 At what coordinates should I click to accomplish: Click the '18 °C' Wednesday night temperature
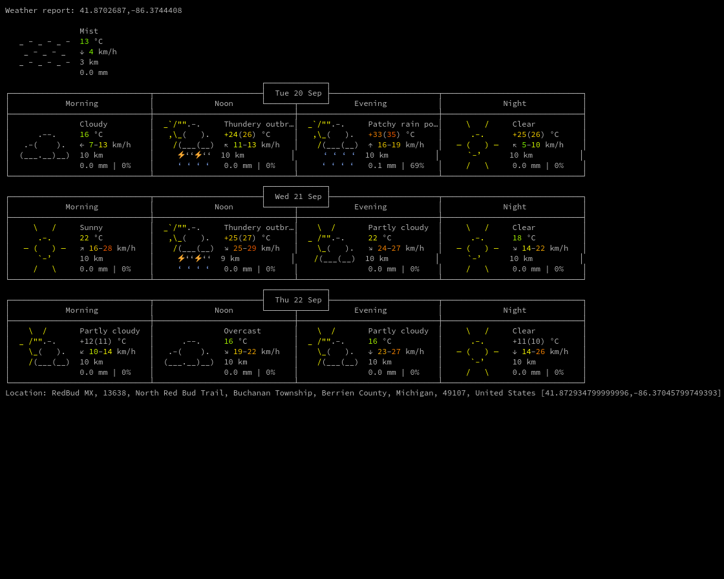[x=524, y=238]
